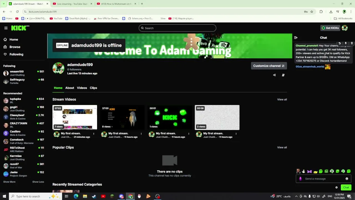Image resolution: width=355 pixels, height=200 pixels.
Task: Show hidden system tray icons
Action: (296, 196)
